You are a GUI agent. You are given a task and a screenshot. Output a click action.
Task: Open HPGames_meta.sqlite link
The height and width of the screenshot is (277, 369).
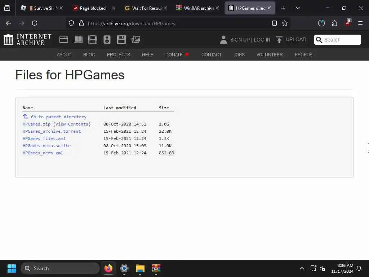tap(46, 146)
